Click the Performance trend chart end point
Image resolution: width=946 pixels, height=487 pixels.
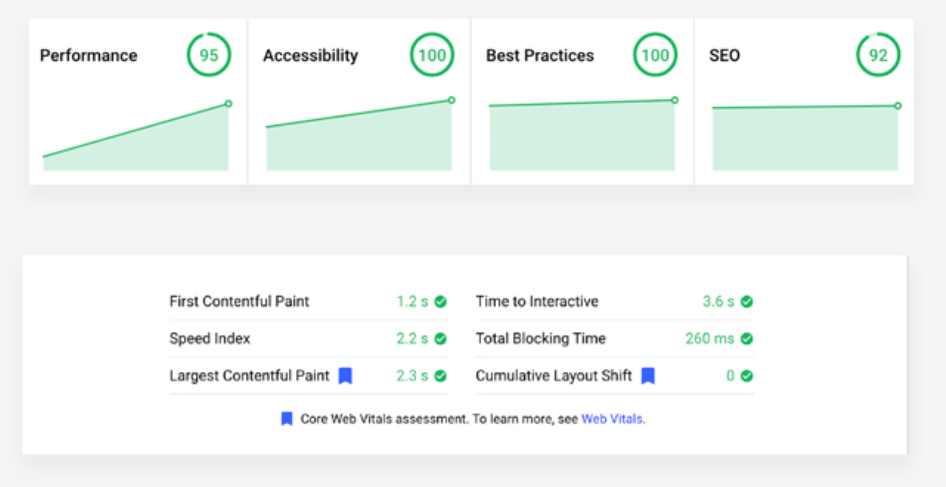228,104
